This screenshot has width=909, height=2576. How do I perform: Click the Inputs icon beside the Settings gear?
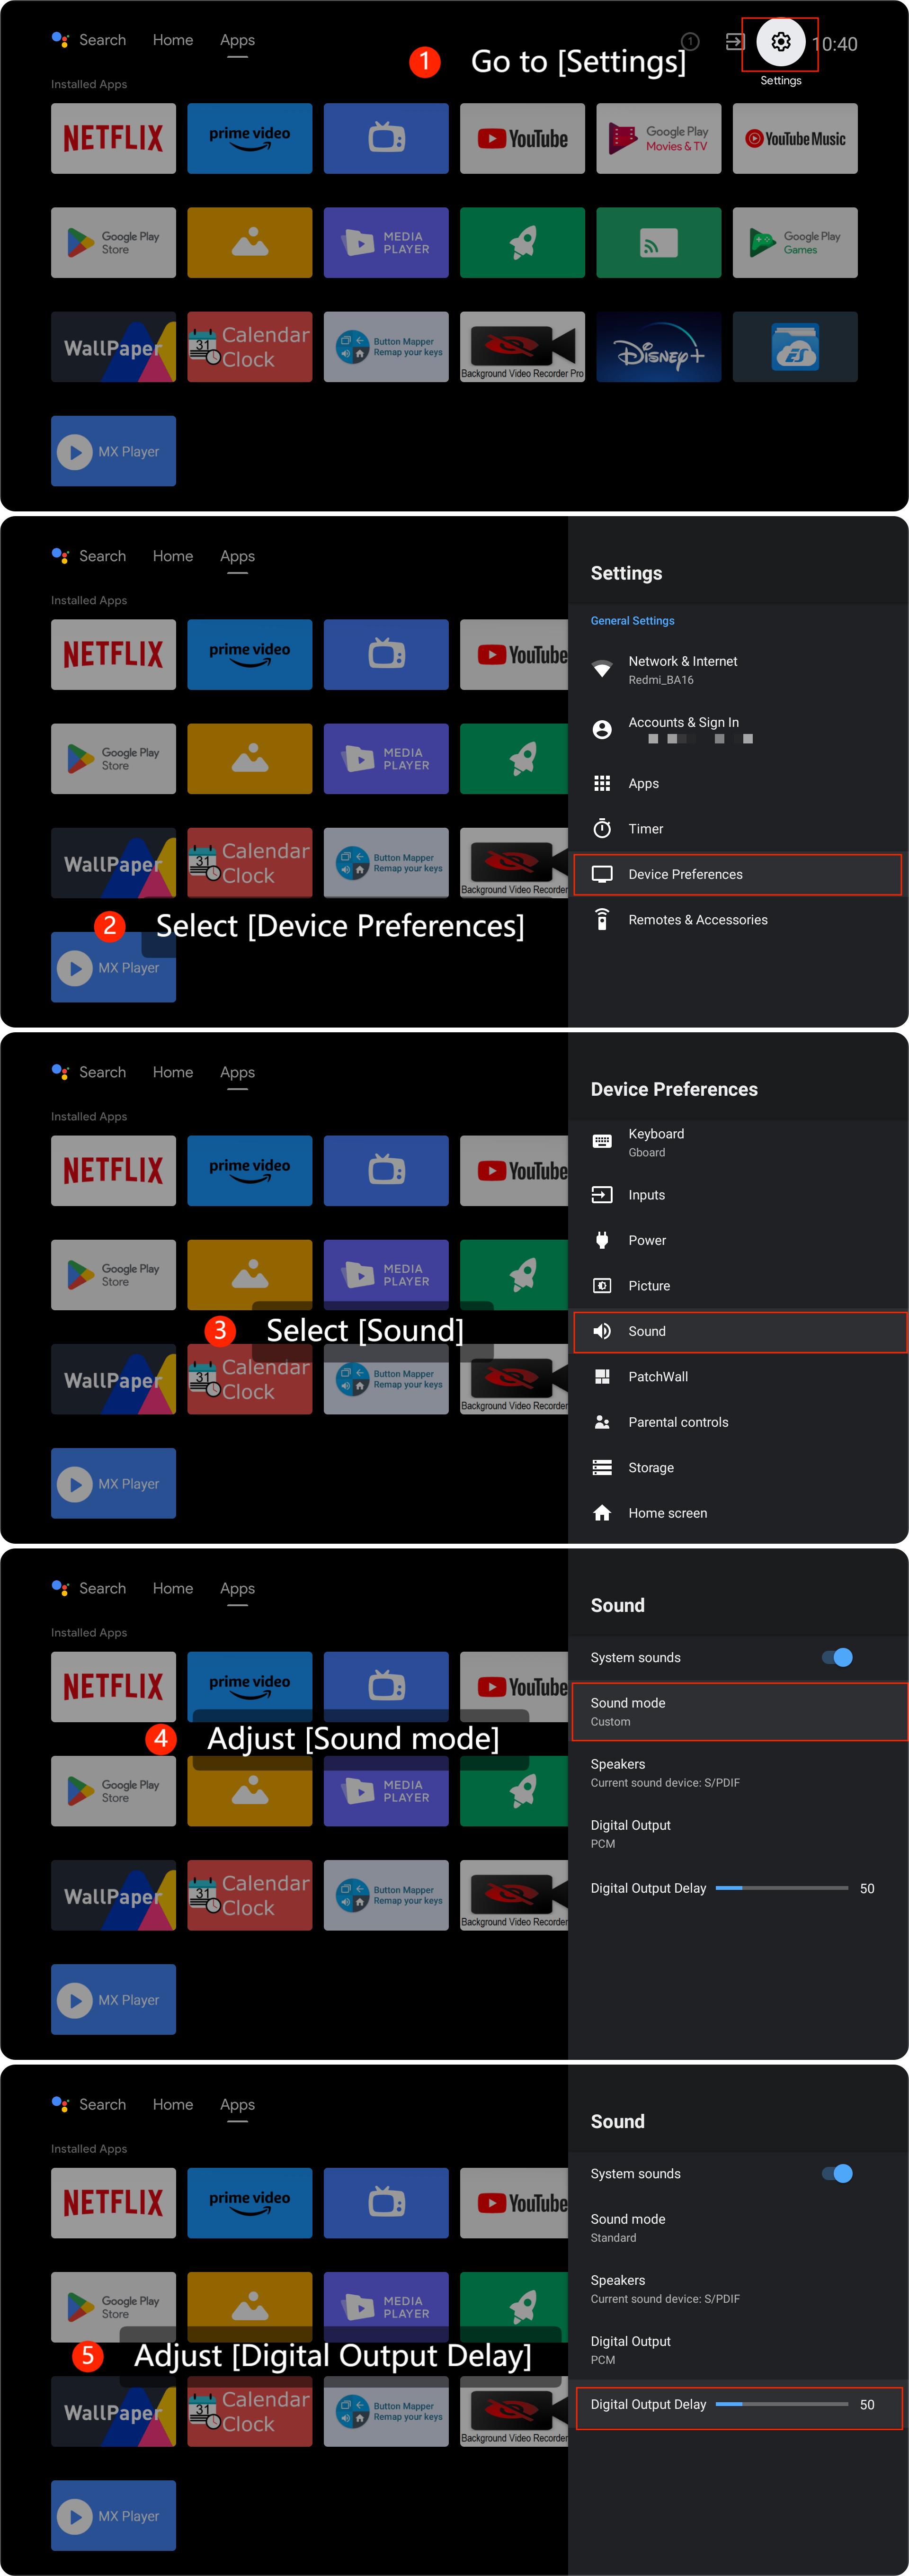point(734,42)
